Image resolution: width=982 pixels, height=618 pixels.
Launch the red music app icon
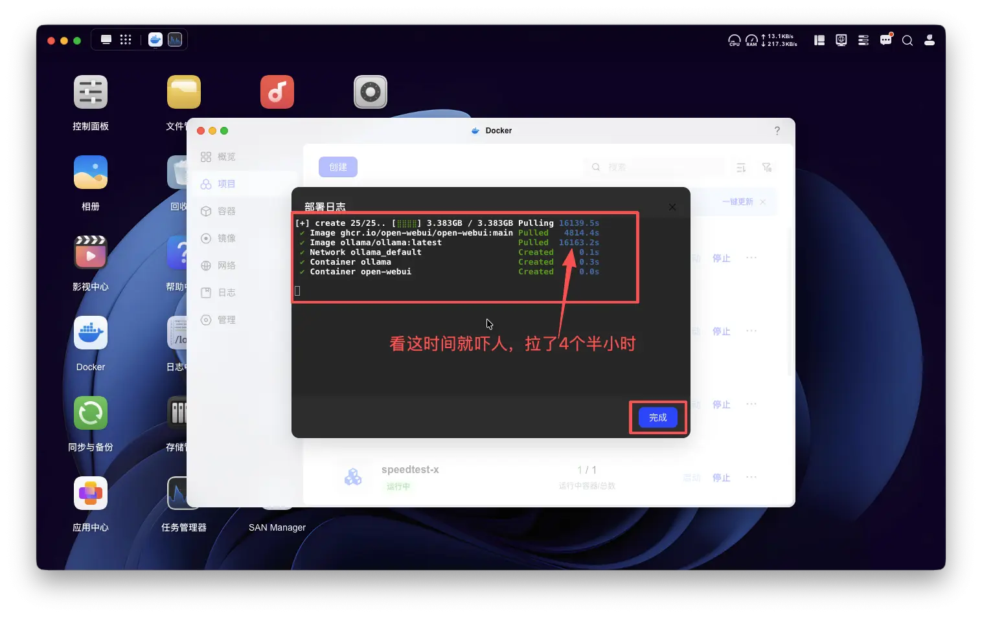277,92
